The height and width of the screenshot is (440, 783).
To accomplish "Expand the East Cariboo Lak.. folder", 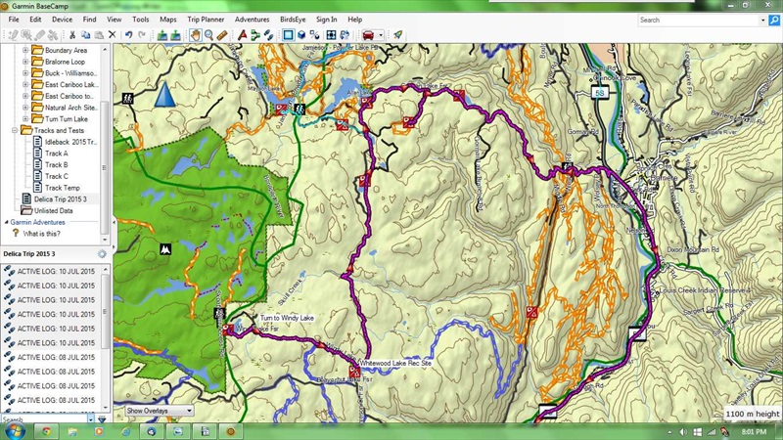I will (25, 84).
